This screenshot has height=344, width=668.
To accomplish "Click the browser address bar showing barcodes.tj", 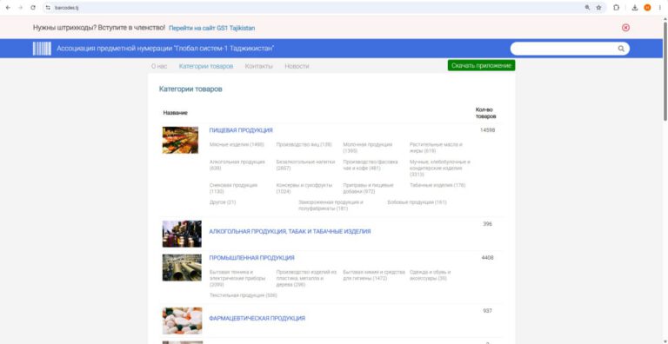I will [315, 8].
